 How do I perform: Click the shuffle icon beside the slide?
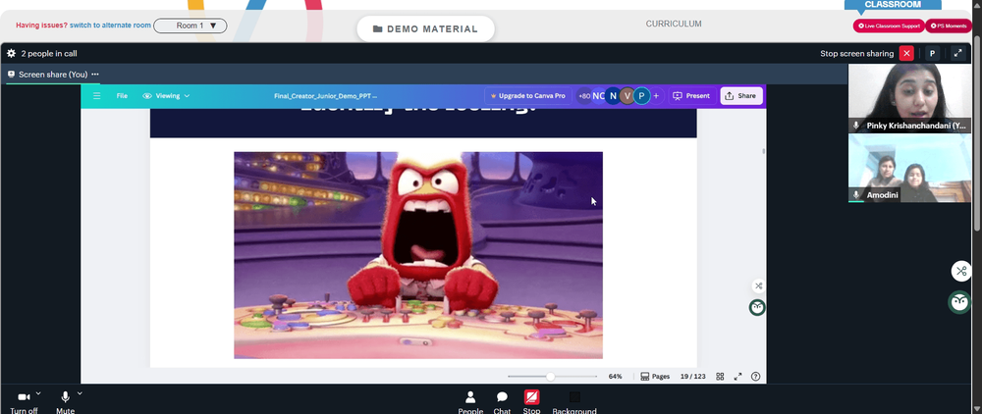click(x=758, y=285)
